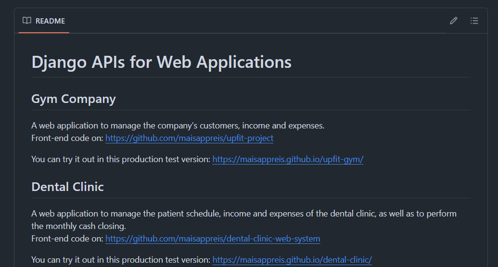Click 'Front-end code on:' text under Gym Company

(67, 139)
